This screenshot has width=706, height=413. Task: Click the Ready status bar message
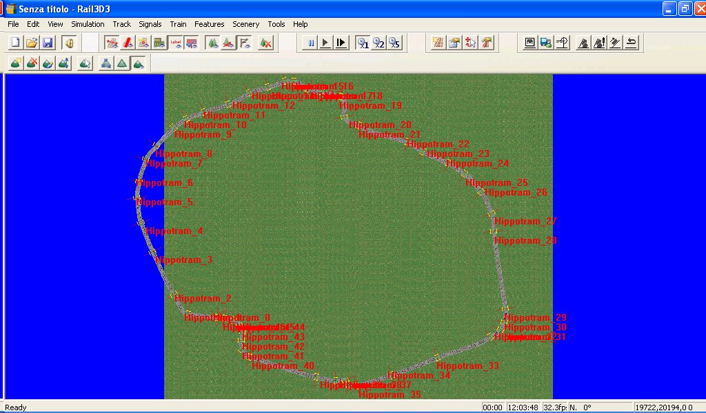point(16,407)
